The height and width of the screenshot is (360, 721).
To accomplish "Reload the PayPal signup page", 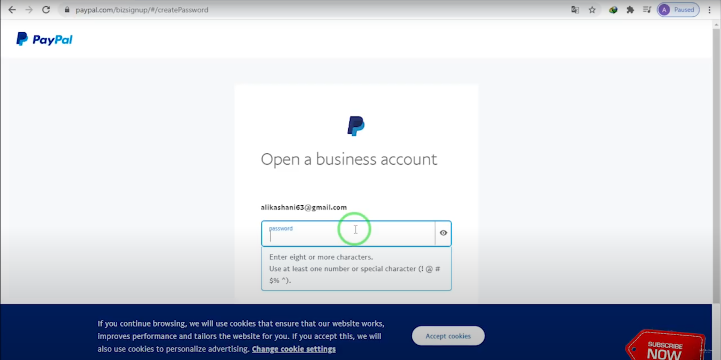I will pyautogui.click(x=46, y=10).
